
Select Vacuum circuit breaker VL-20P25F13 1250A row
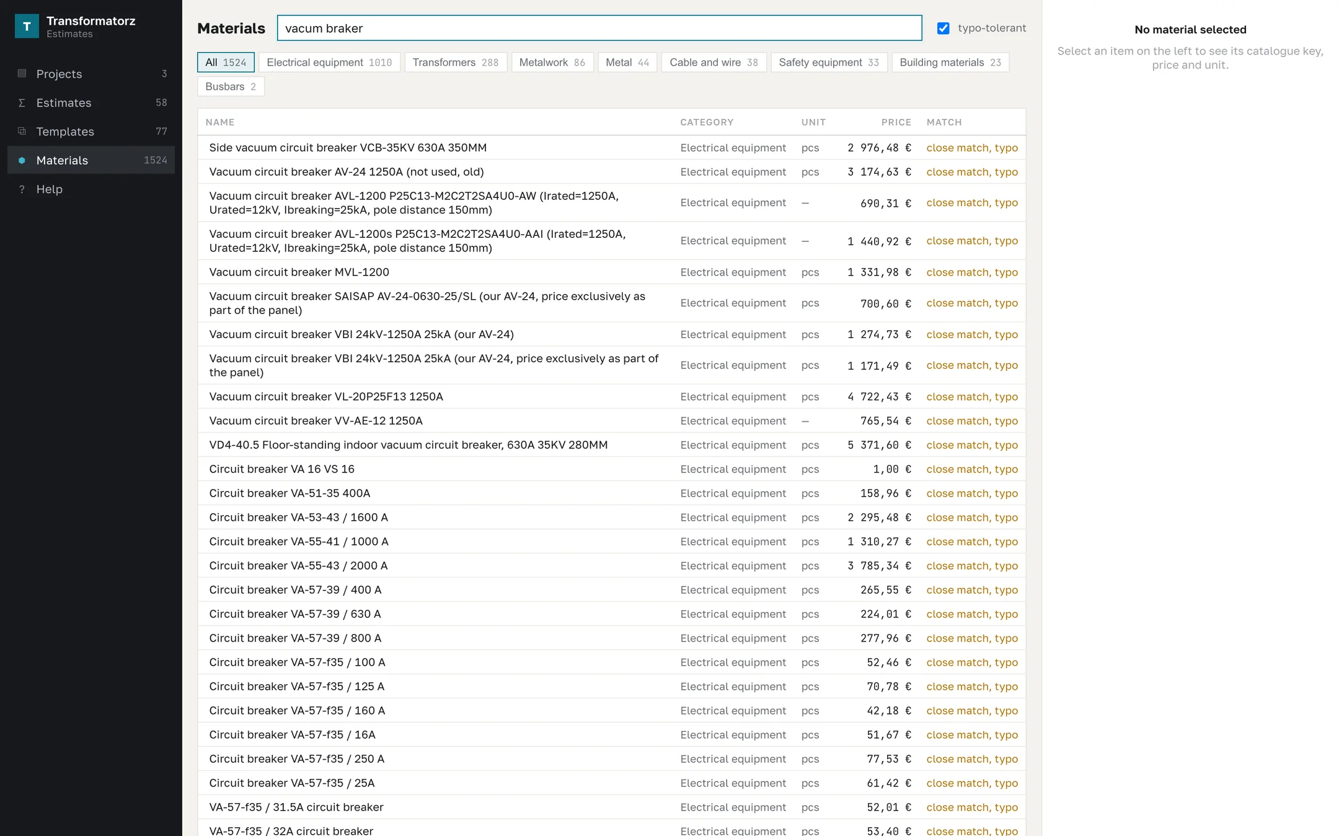point(611,396)
